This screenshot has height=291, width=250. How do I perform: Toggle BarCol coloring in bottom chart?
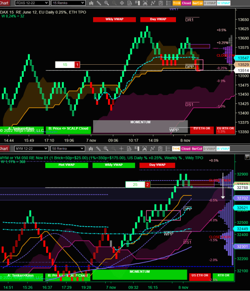coord(197,149)
